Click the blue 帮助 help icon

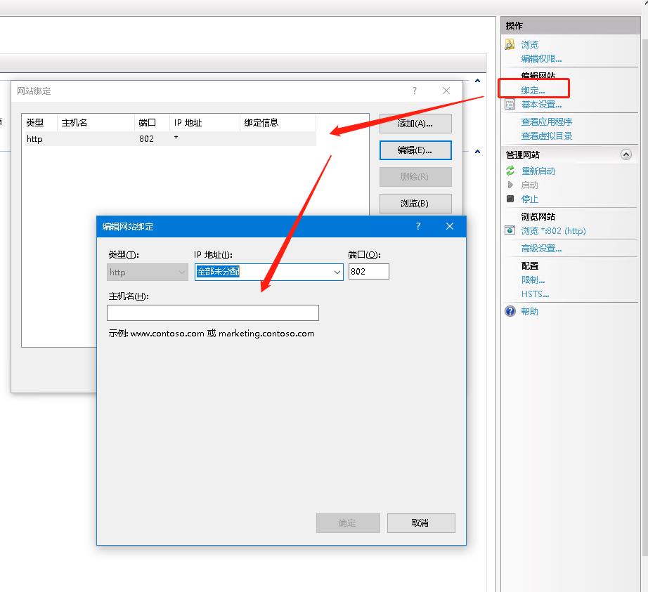pyautogui.click(x=510, y=311)
